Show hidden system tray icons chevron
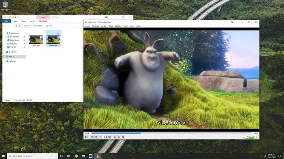This screenshot has width=284, height=159. coord(262,156)
